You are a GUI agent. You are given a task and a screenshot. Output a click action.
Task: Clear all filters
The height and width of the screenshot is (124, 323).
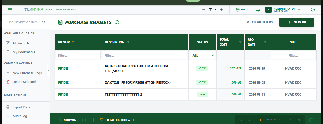tap(259, 22)
